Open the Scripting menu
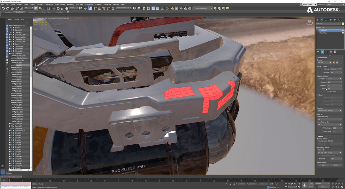The height and width of the screenshot is (189, 345). tap(98, 4)
